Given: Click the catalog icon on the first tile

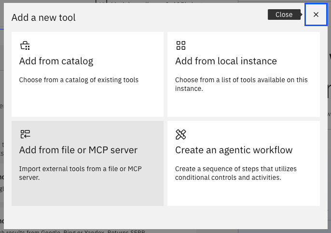Looking at the screenshot, I should tap(25, 45).
